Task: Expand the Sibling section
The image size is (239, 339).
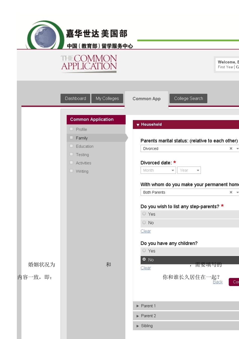Action: click(186, 326)
